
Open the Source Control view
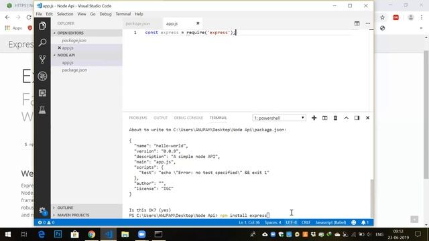pos(42,60)
